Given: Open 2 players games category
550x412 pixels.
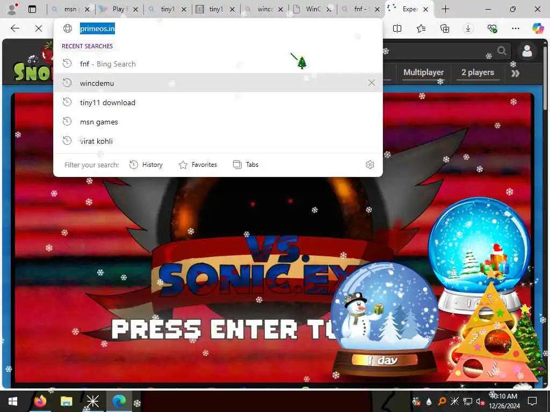Looking at the screenshot, I should [477, 72].
